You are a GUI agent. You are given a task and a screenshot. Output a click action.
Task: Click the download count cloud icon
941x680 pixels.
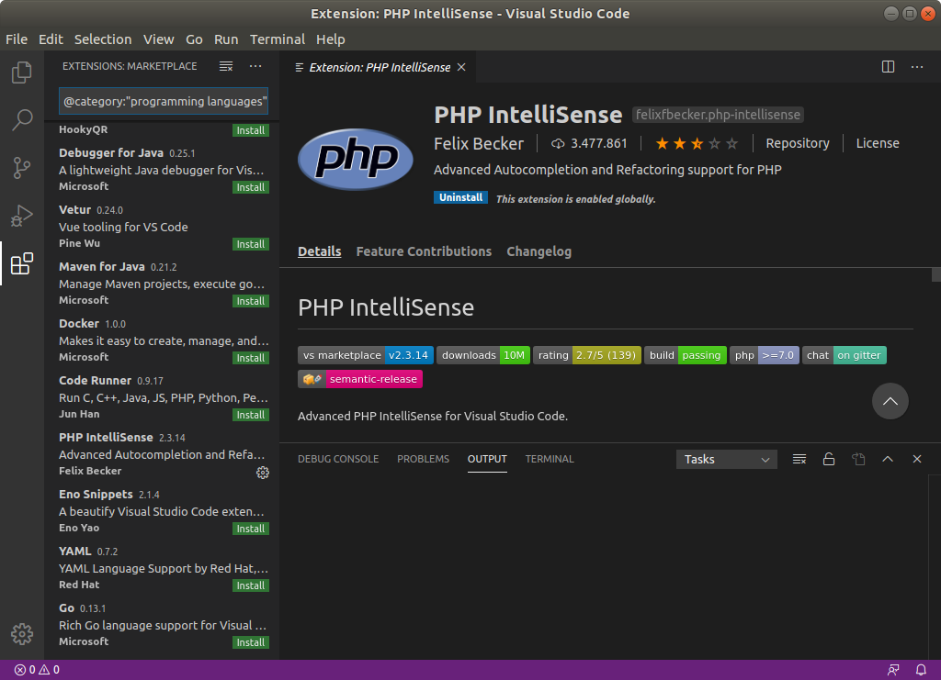click(558, 144)
